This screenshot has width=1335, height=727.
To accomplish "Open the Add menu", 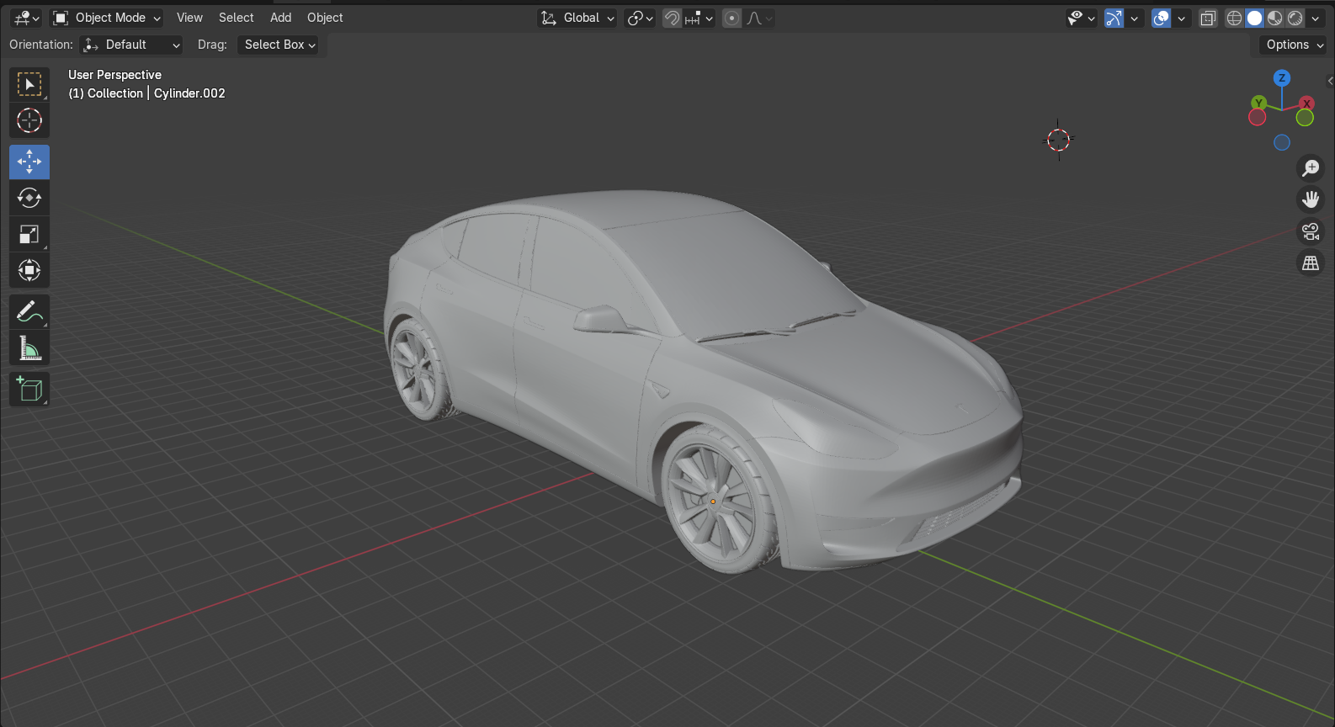I will (280, 18).
